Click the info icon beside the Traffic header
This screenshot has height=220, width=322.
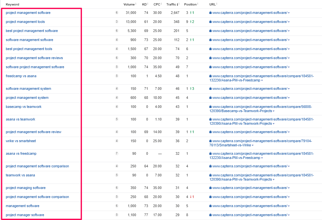pos(179,4)
